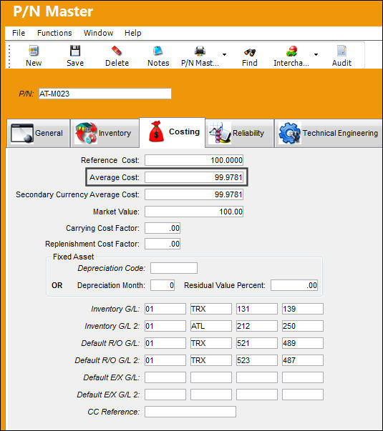The width and height of the screenshot is (383, 431).
Task: Click first Default E/X G/L field
Action: [x=165, y=377]
